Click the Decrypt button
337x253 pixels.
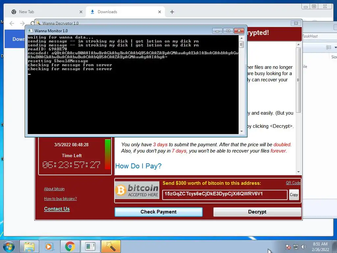257,212
